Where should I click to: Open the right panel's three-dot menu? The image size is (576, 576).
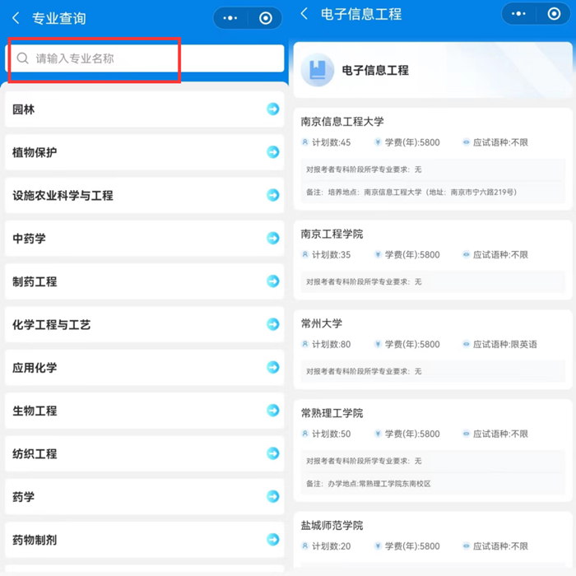coord(518,14)
